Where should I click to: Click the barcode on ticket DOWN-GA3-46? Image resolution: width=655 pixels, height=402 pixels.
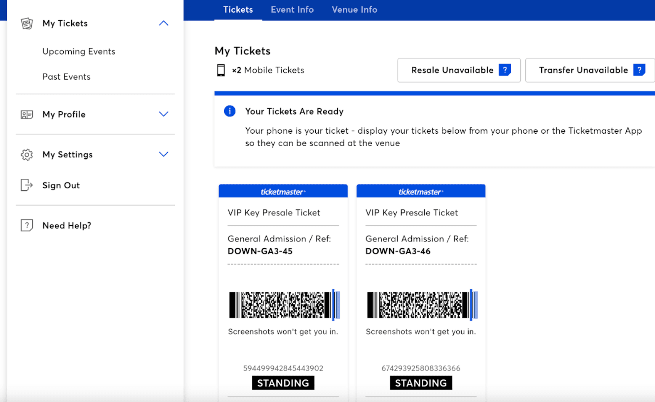coord(422,305)
